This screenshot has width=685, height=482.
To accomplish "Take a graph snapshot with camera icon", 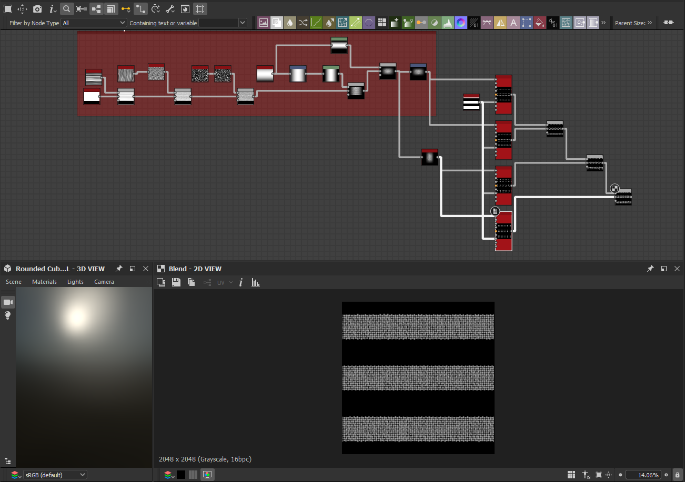I will (x=37, y=9).
